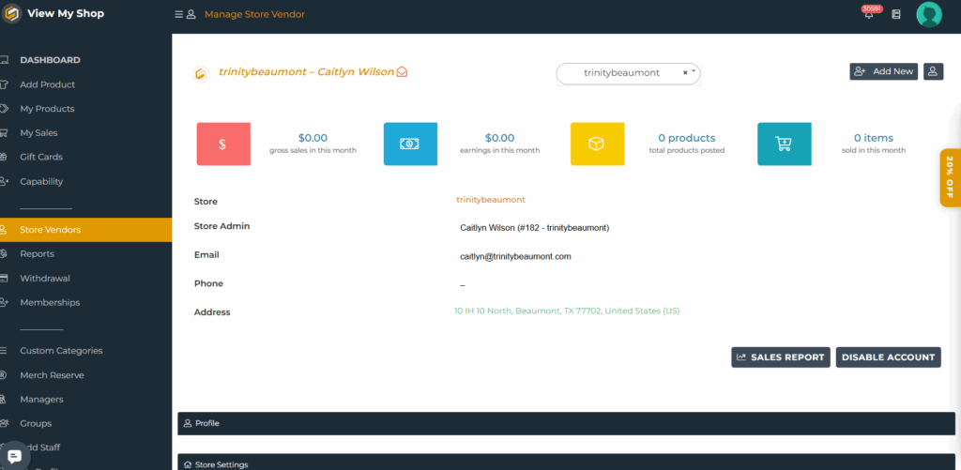Clear the trinitybeaumont selection with the x
Viewport: 961px width, 470px height.
coord(685,73)
